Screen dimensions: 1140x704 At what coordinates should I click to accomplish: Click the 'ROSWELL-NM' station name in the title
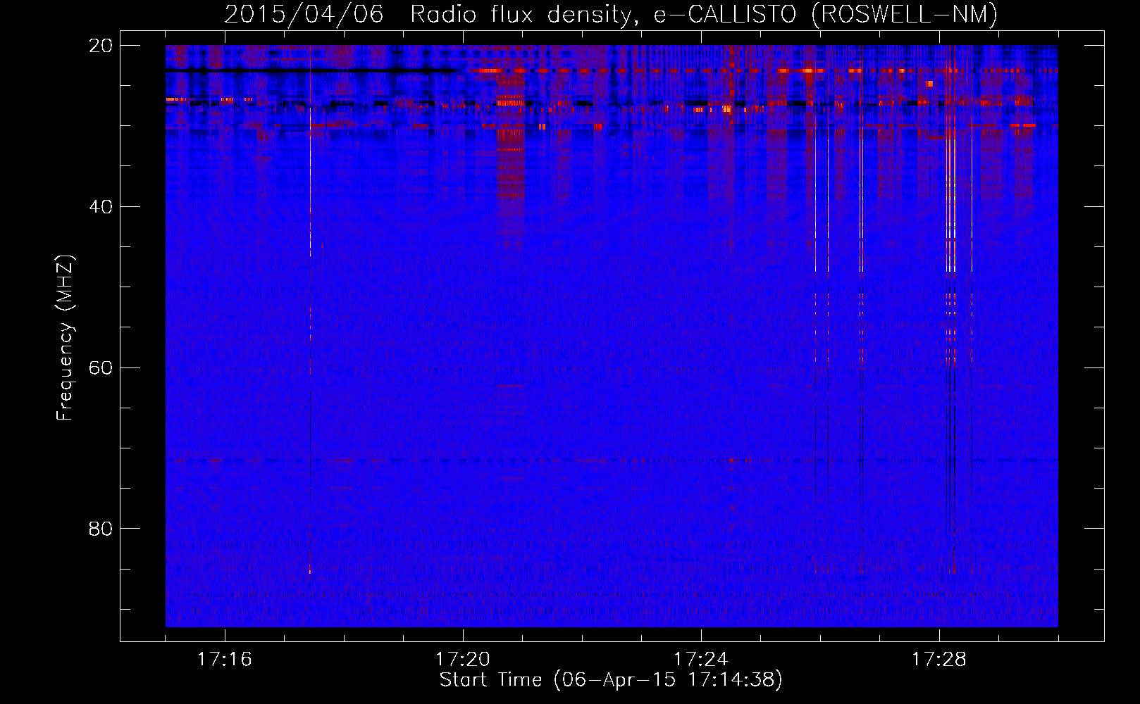coord(905,14)
